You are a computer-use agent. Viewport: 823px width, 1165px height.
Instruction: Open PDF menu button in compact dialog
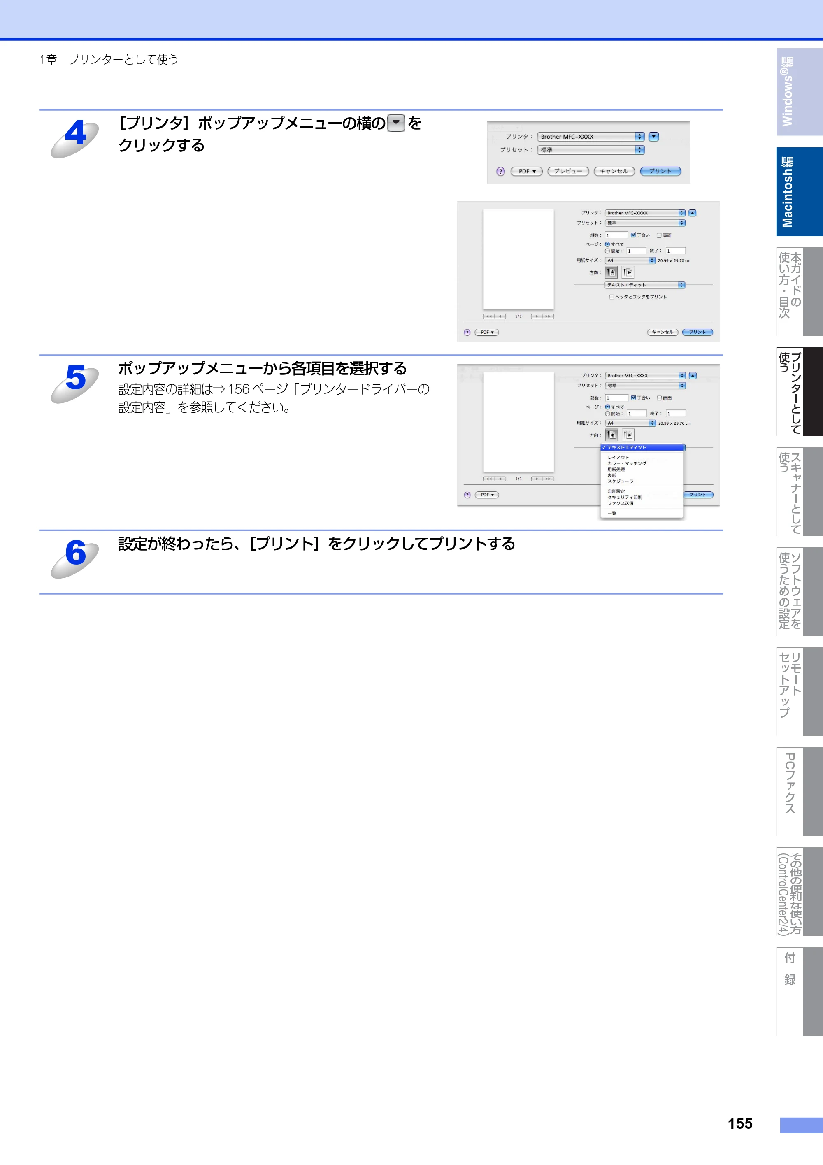pos(527,172)
